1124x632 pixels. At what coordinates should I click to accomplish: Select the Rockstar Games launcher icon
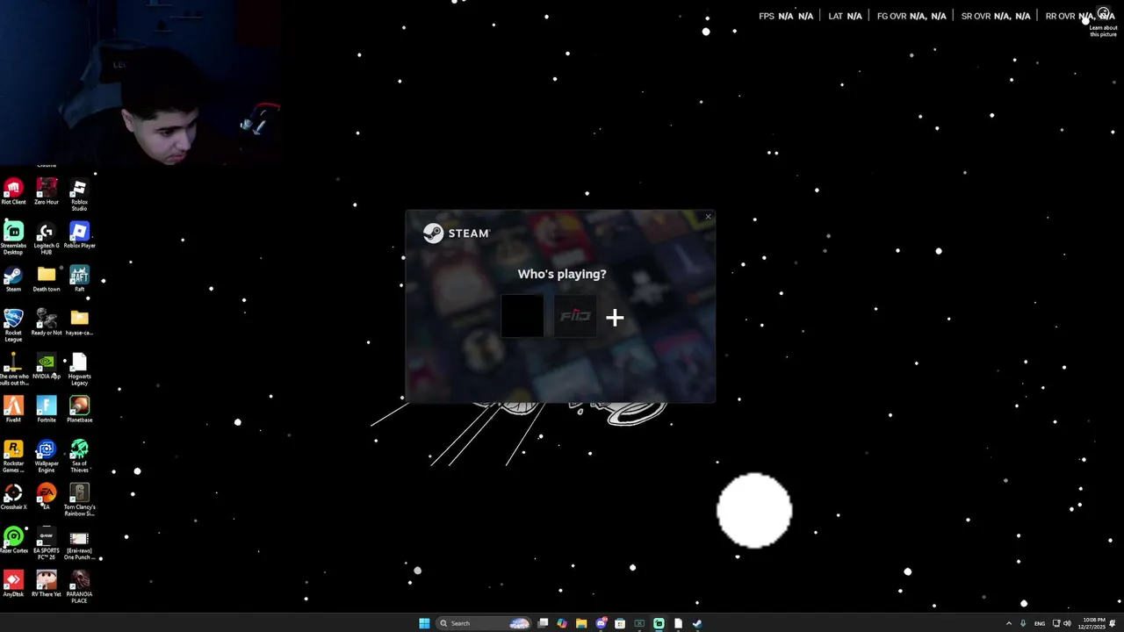[13, 456]
